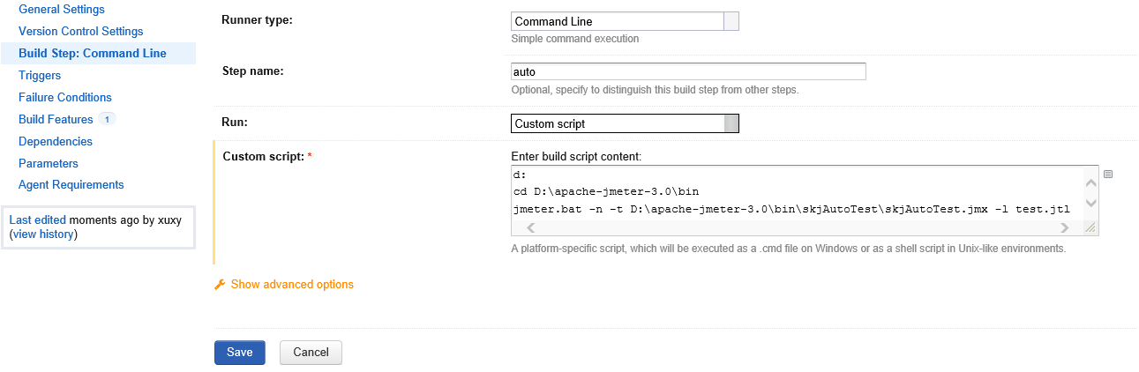
Task: Click the script horizontal scroll right arrow
Action: 1065,227
